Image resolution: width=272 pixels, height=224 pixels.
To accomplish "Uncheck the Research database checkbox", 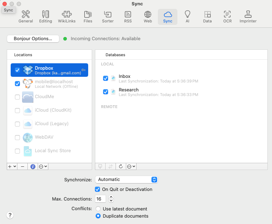I will pos(106,92).
